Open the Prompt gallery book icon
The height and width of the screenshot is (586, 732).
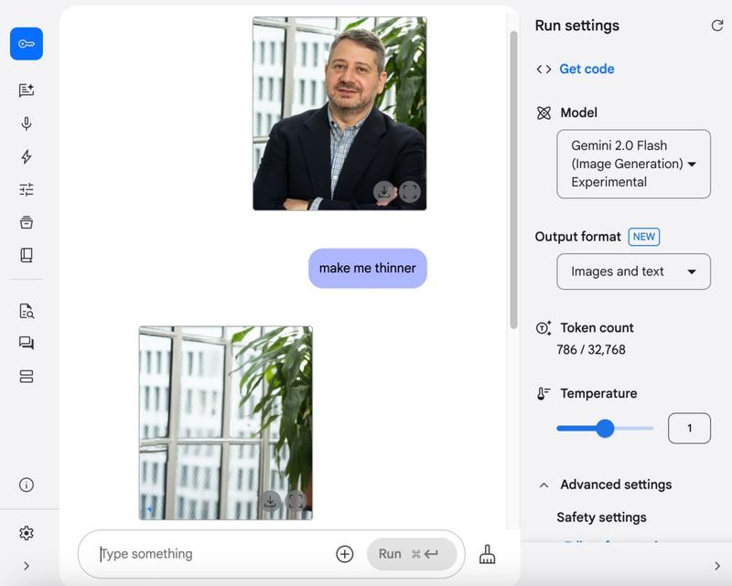27,255
